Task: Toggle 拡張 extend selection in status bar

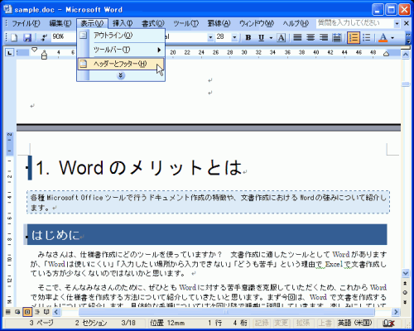Action: pyautogui.click(x=303, y=323)
